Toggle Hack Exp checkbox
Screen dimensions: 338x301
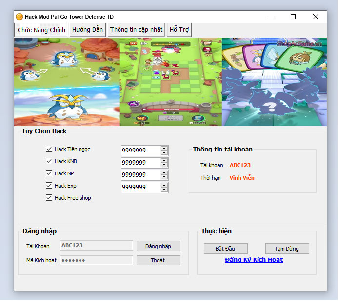point(49,186)
